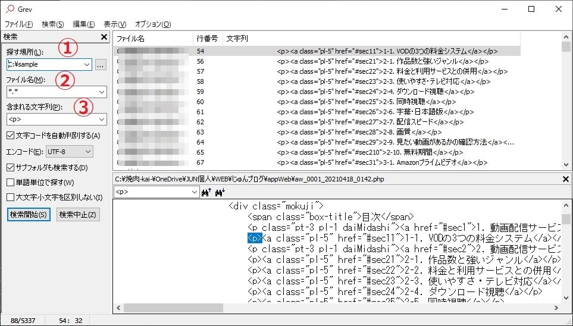Click the Grev app icon in title bar
The width and height of the screenshot is (573, 326).
click(x=10, y=9)
